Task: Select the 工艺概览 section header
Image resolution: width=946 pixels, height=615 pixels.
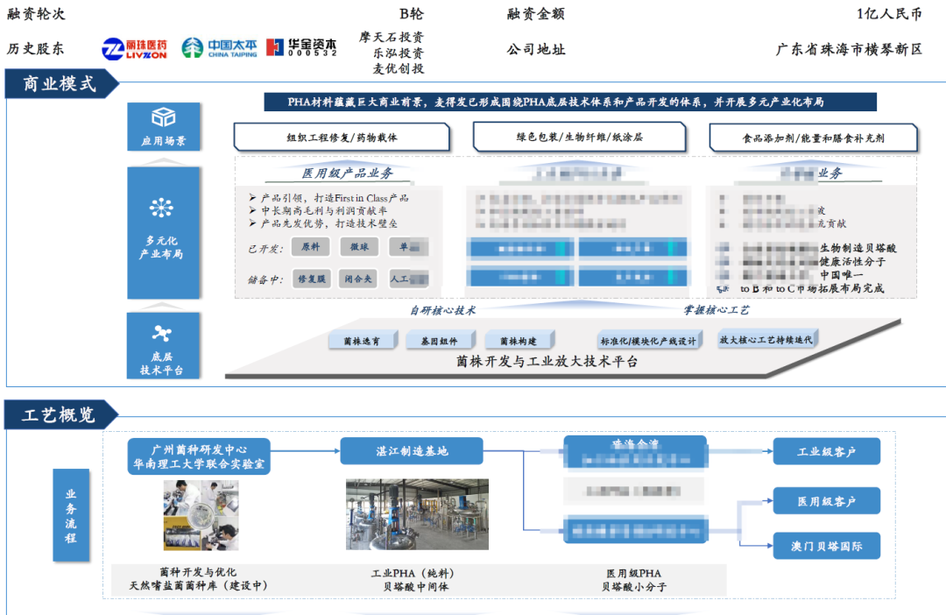Action: click(x=59, y=414)
